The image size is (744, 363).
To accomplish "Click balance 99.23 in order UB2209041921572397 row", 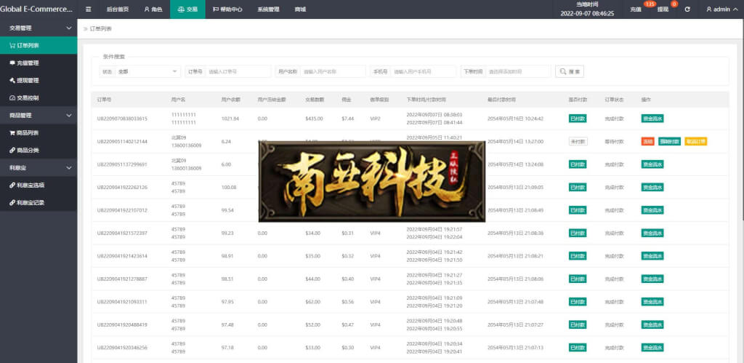I will coord(227,233).
